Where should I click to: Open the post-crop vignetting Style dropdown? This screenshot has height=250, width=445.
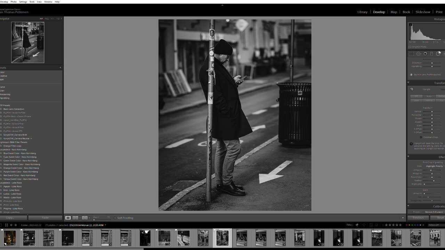point(435,166)
